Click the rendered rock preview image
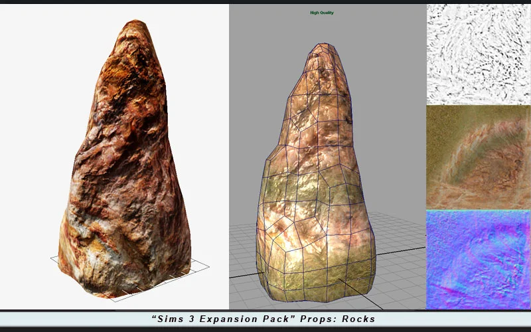This screenshot has width=531, height=332. click(124, 159)
